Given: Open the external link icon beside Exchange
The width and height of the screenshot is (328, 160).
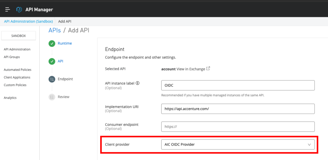Looking at the screenshot, I should (208, 68).
